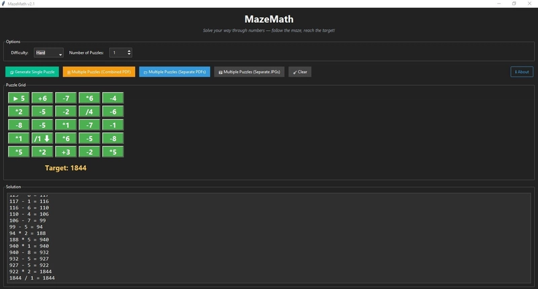This screenshot has width=538, height=289.
Task: Click the *2 cell directly below the start cell
Action: tap(19, 112)
